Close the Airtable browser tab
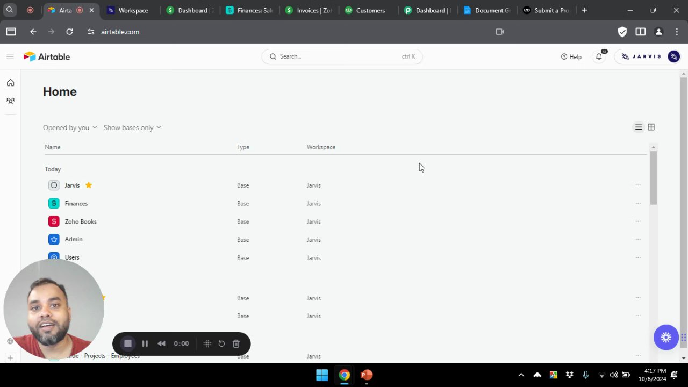This screenshot has width=688, height=387. (91, 10)
